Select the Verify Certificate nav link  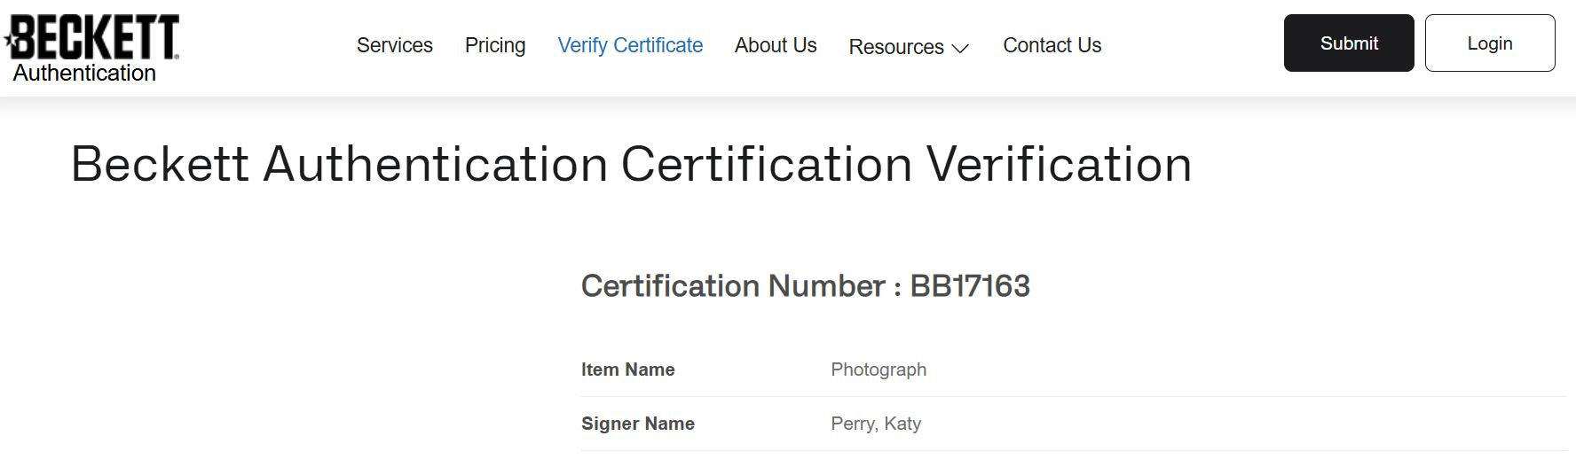click(630, 45)
